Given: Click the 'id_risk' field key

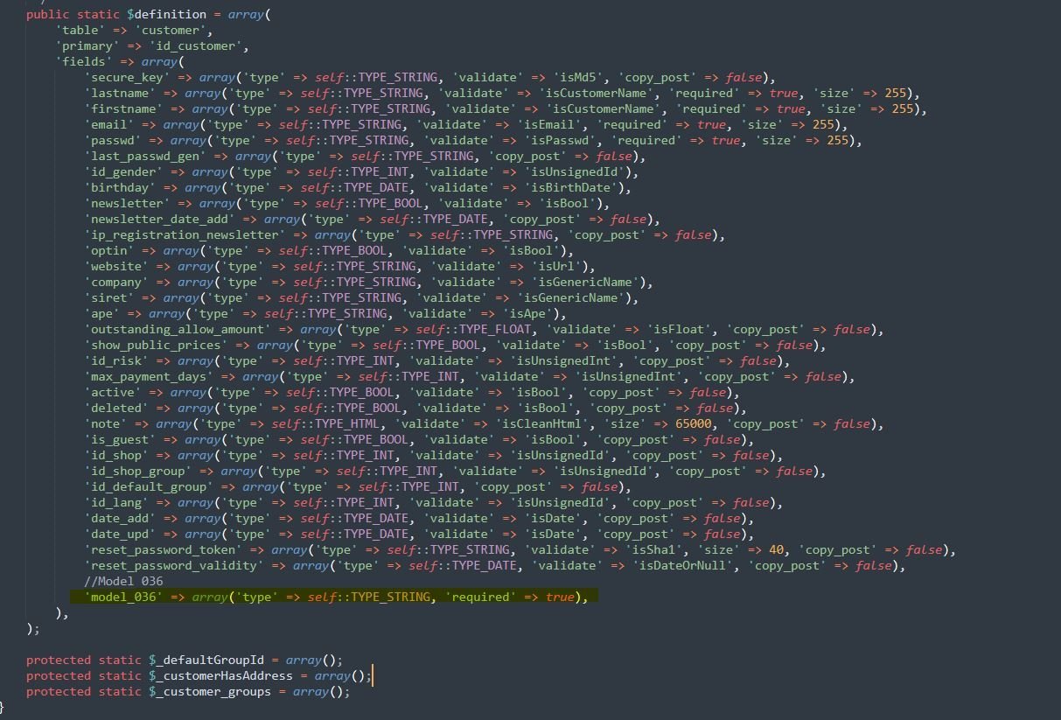Looking at the screenshot, I should click(x=116, y=360).
